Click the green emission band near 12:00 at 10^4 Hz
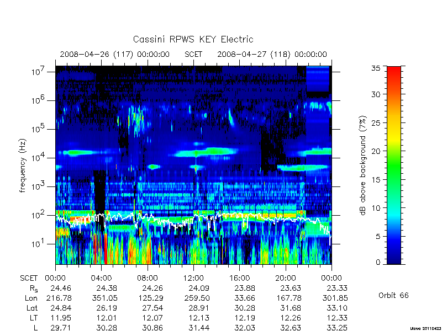 [206, 152]
